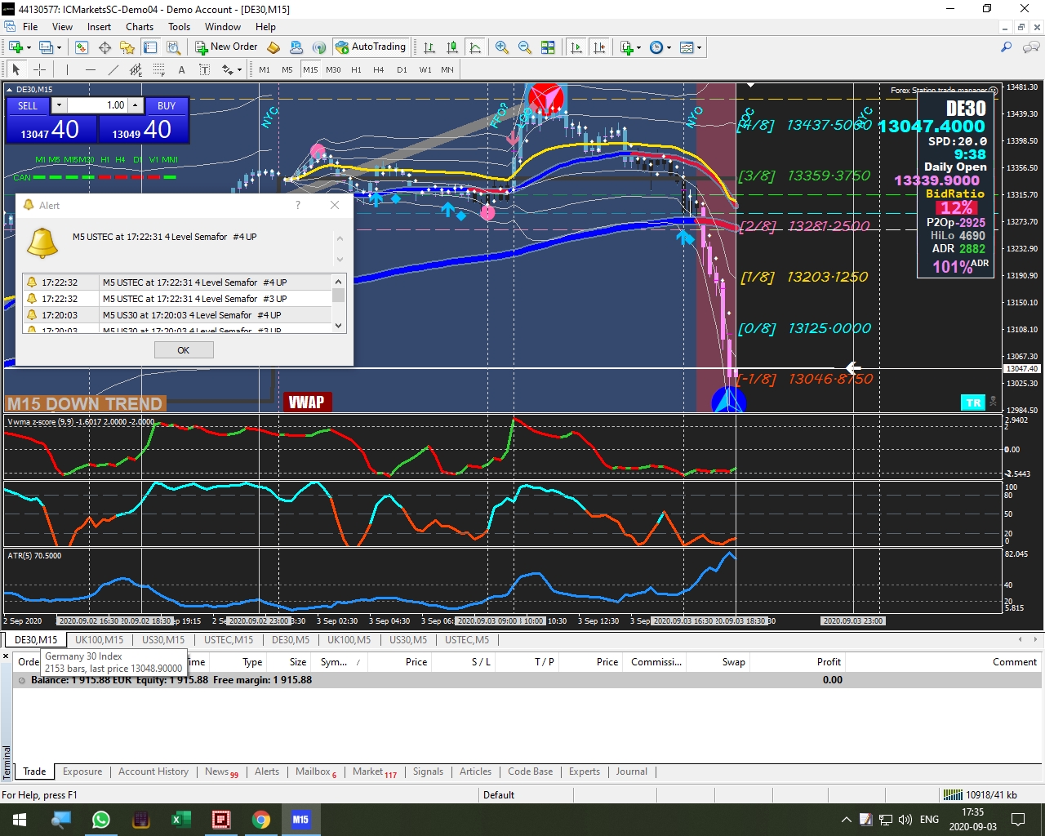The width and height of the screenshot is (1045, 836).
Task: Select the crosshair cursor tool
Action: click(39, 69)
